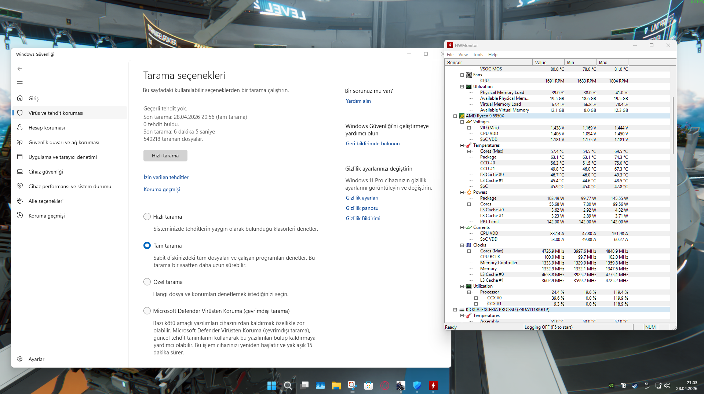Open Güvenlik duvarı ve ağ koruması icon

[x=20, y=142]
